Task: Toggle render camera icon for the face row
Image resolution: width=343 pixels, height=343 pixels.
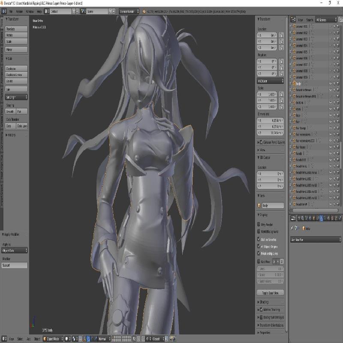Action: pyautogui.click(x=338, y=115)
